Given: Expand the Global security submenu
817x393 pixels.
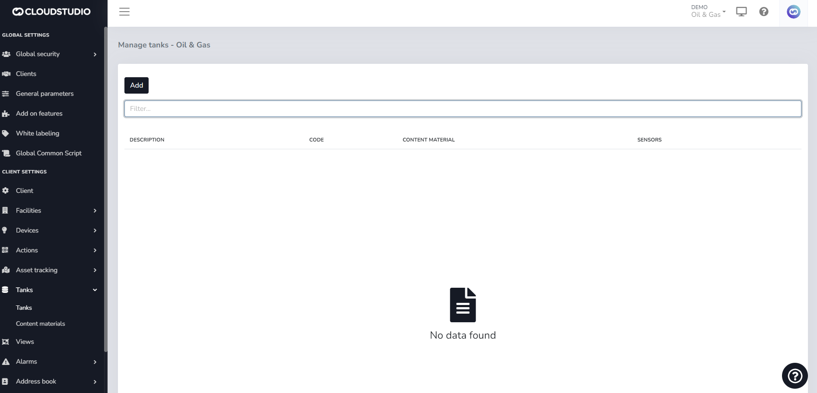Looking at the screenshot, I should (95, 54).
